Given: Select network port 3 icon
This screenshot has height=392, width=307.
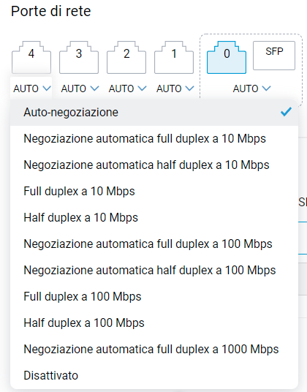Looking at the screenshot, I should (x=79, y=58).
